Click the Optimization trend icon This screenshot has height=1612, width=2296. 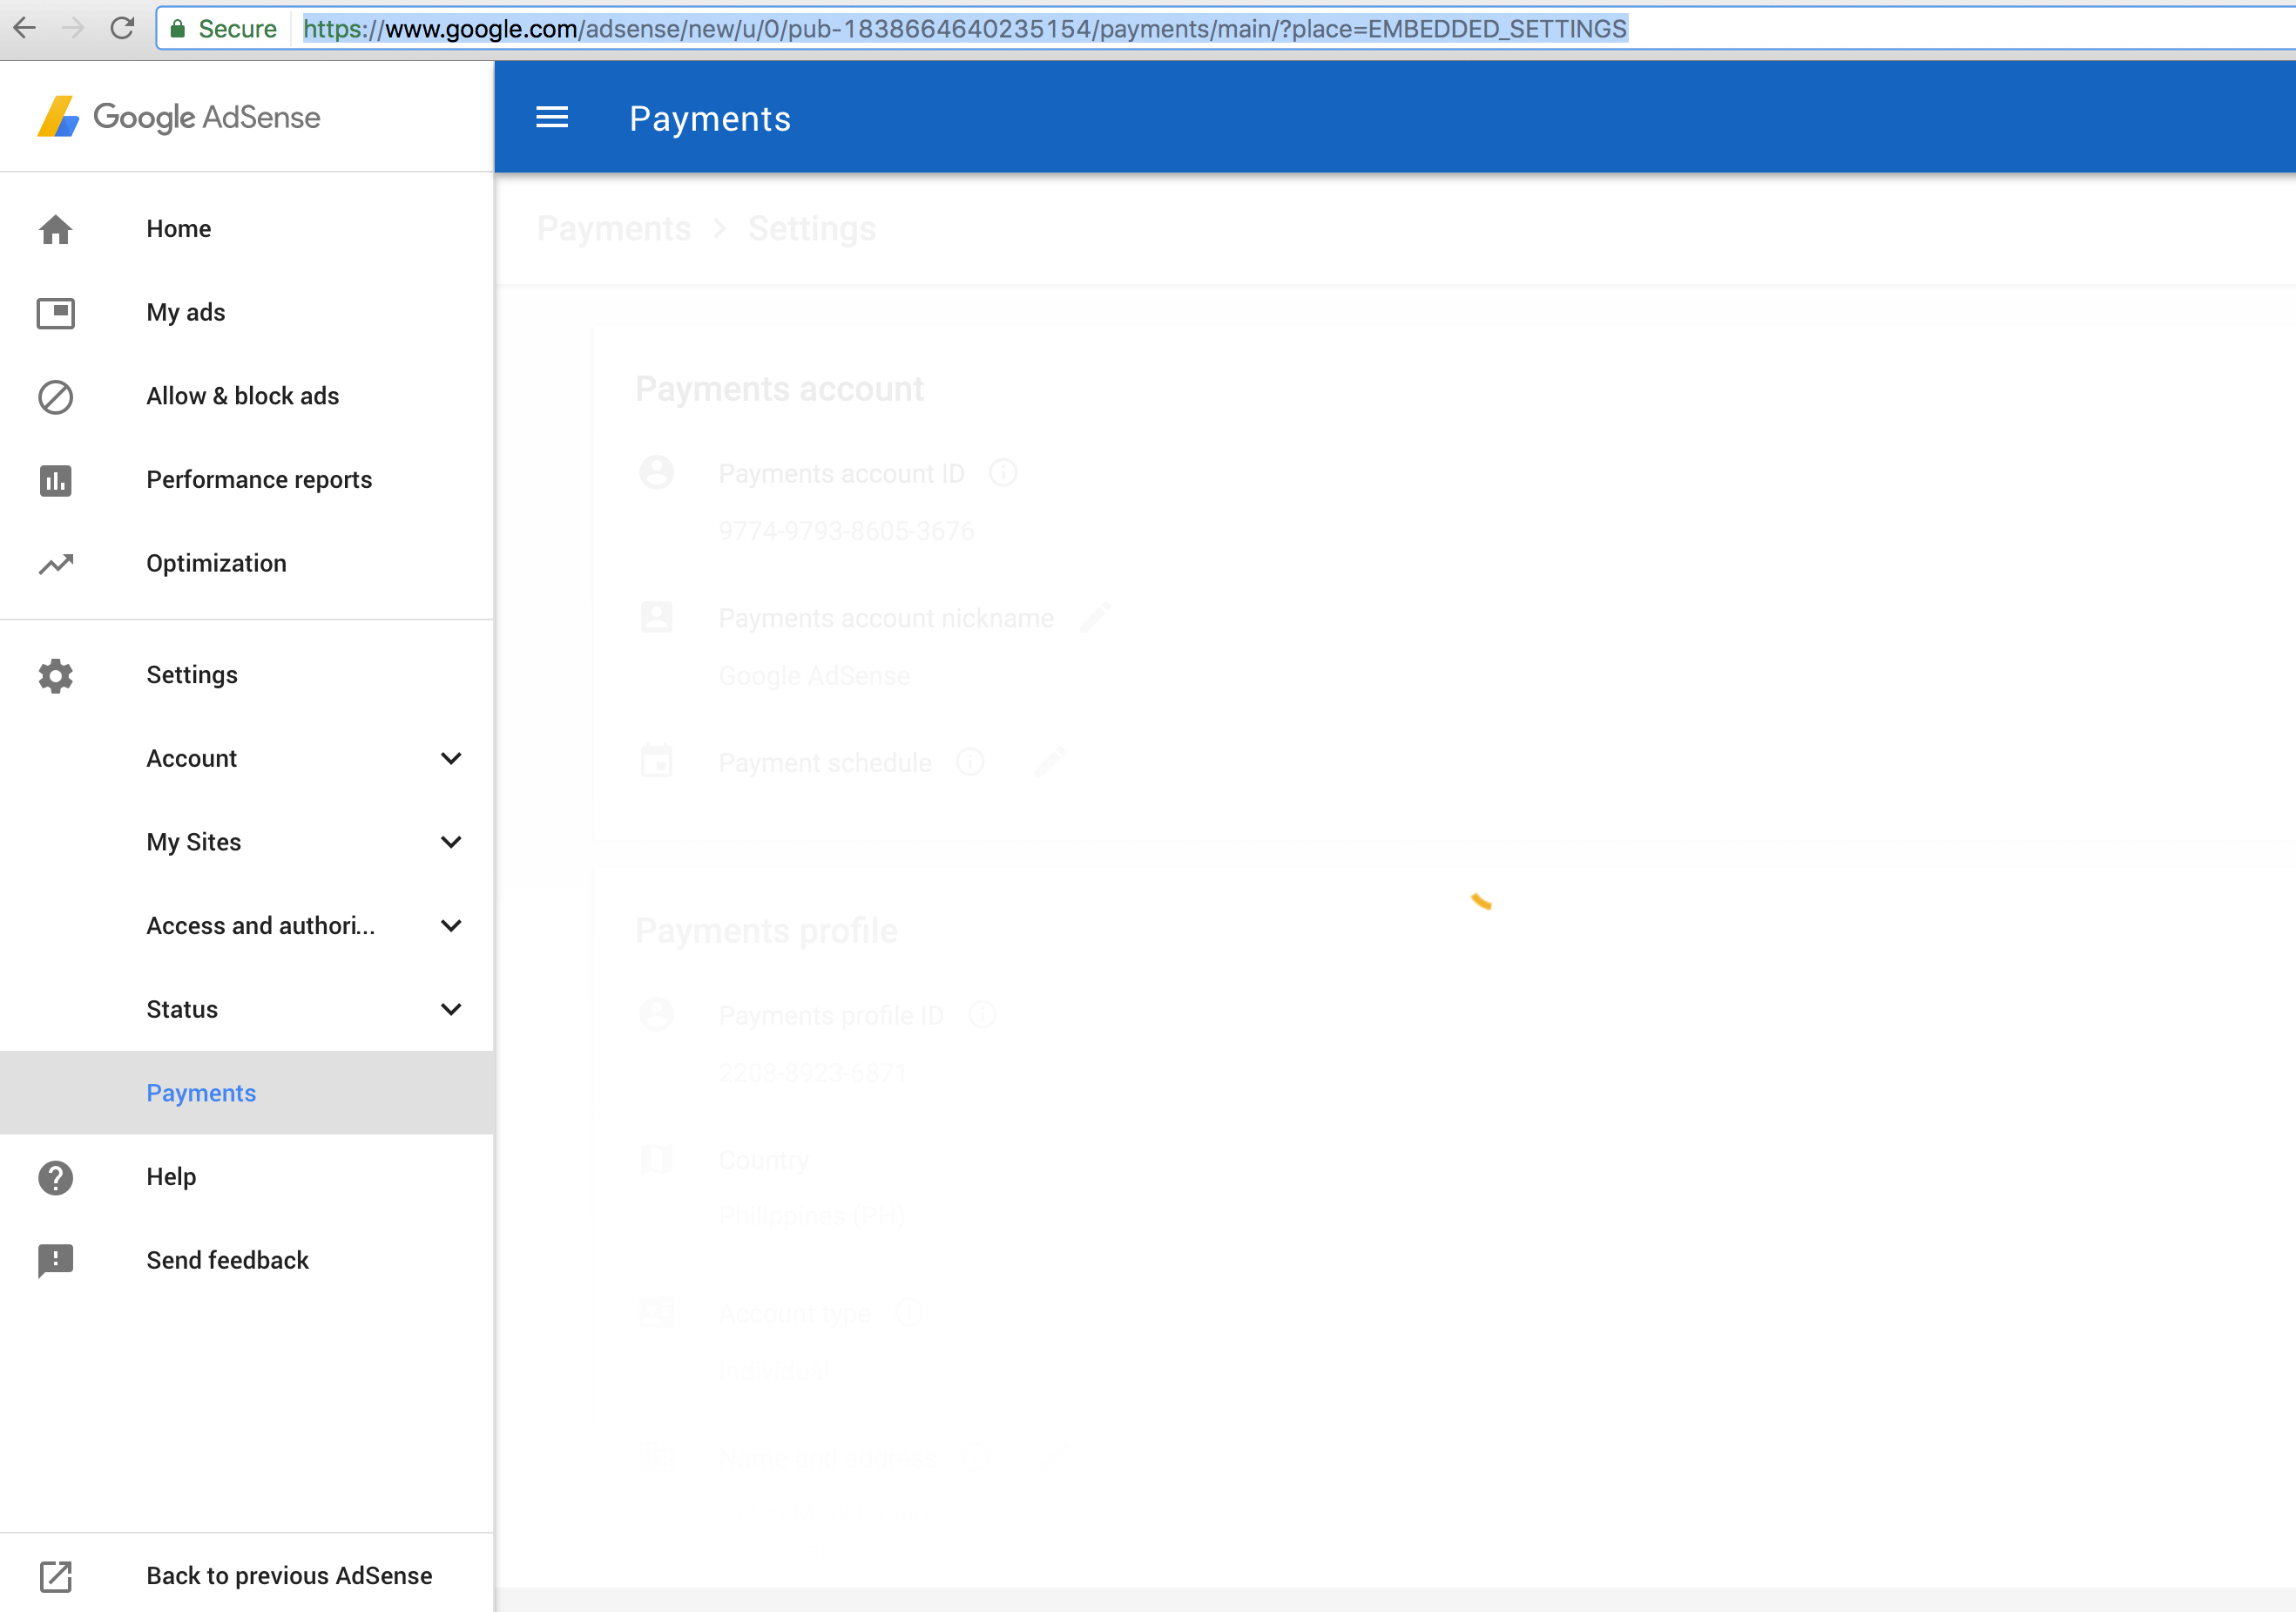pos(54,562)
